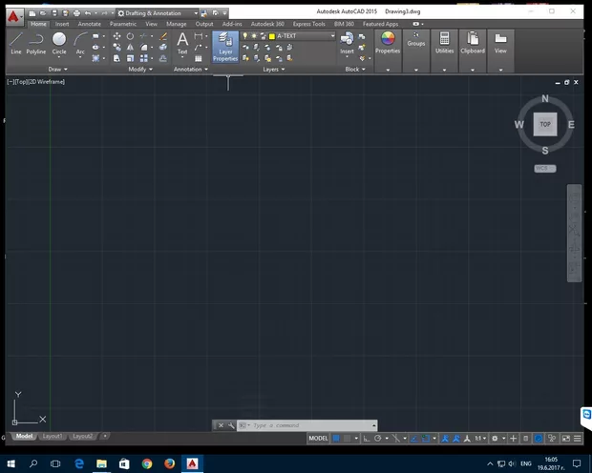
Task: Switch to the Annotate ribbon tab
Action: [x=89, y=24]
